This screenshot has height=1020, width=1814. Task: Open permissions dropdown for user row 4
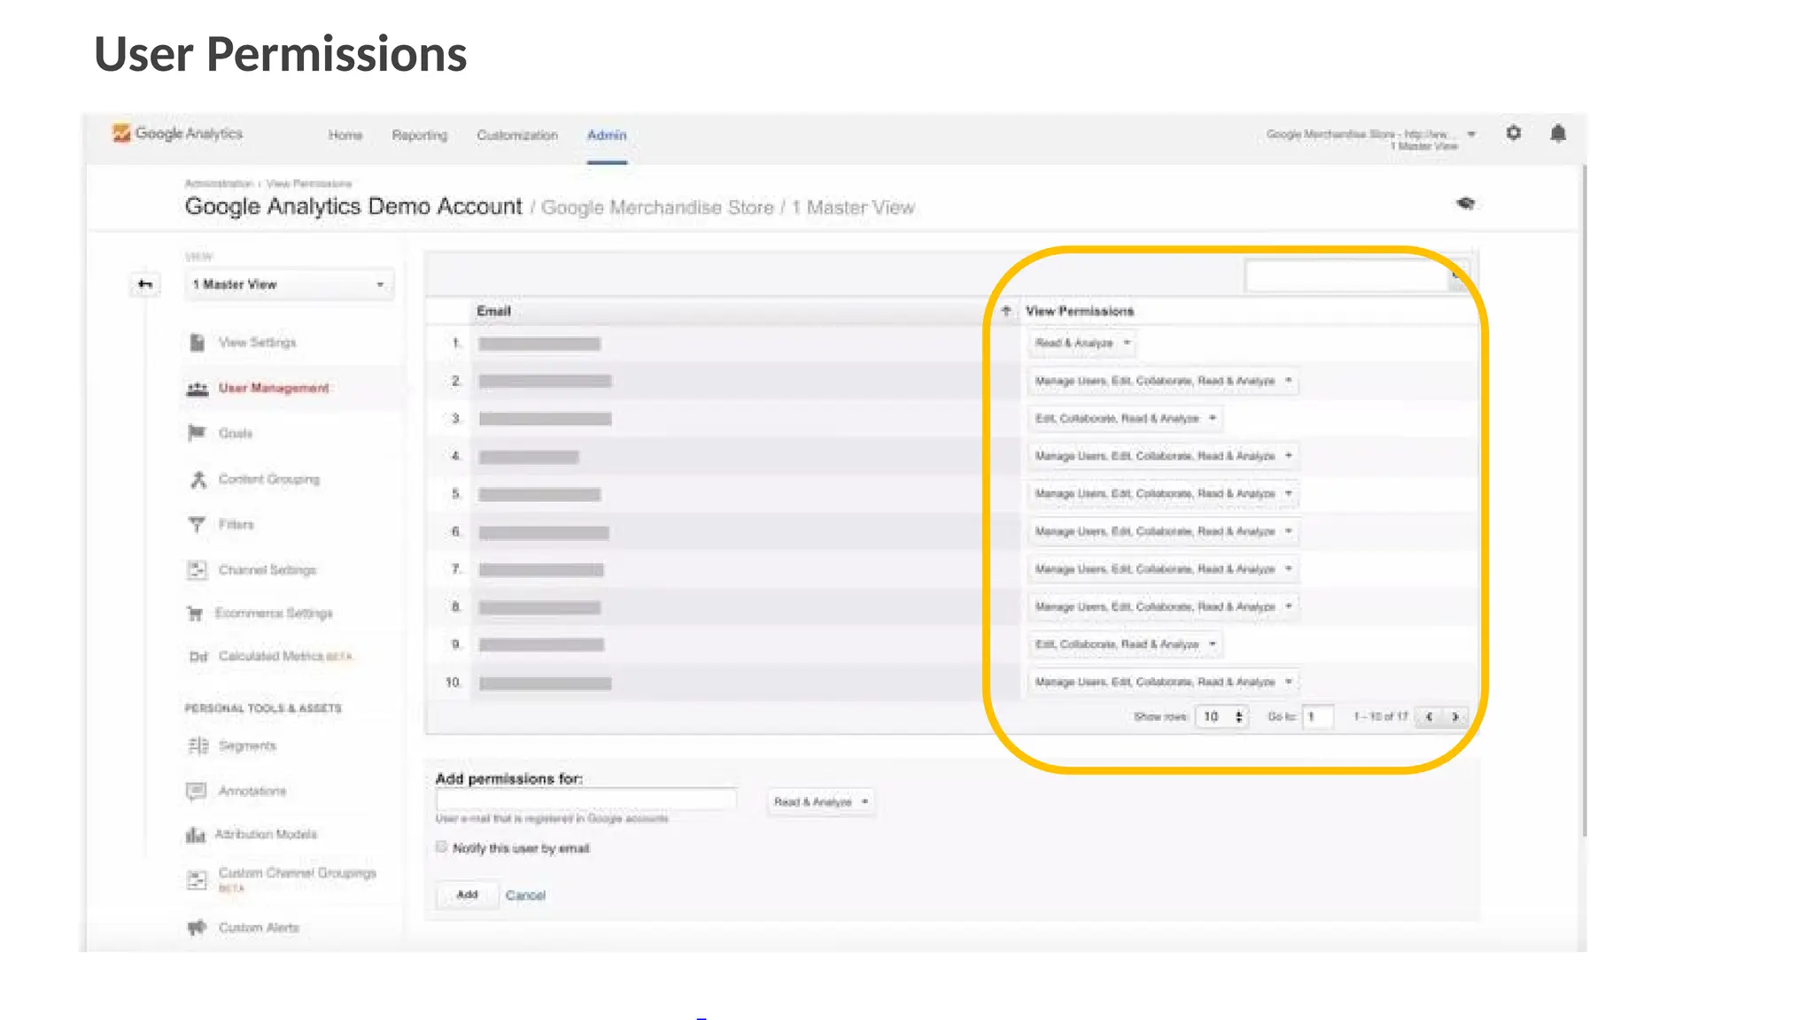[x=1163, y=456]
